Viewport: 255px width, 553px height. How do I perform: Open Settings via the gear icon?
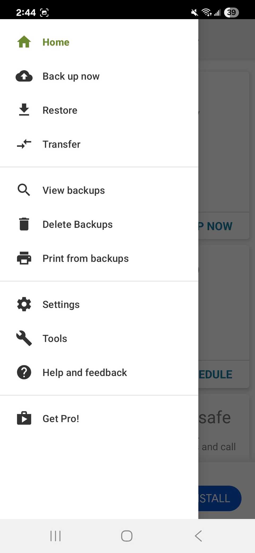tap(24, 304)
